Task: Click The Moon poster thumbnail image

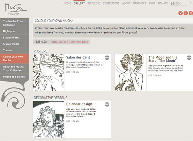Action: pyautogui.click(x=131, y=72)
